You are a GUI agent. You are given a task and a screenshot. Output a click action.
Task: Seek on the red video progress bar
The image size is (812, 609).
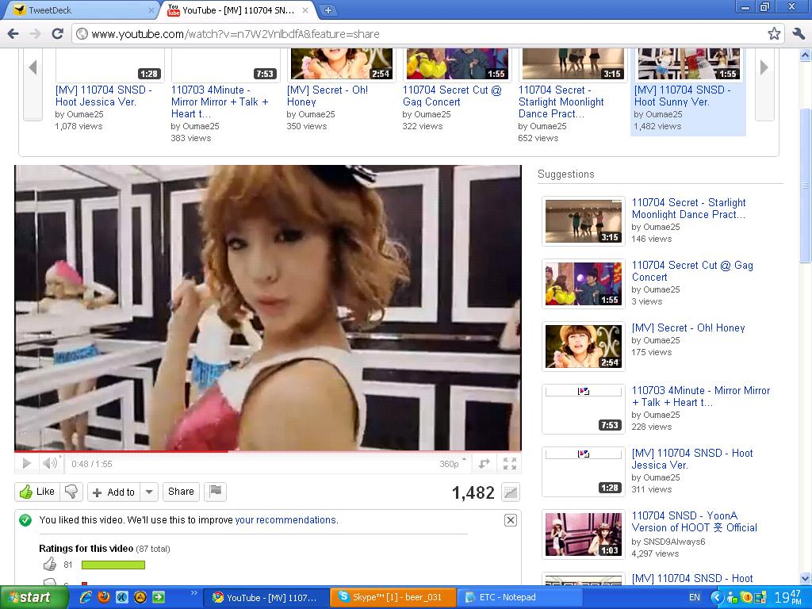(x=268, y=451)
